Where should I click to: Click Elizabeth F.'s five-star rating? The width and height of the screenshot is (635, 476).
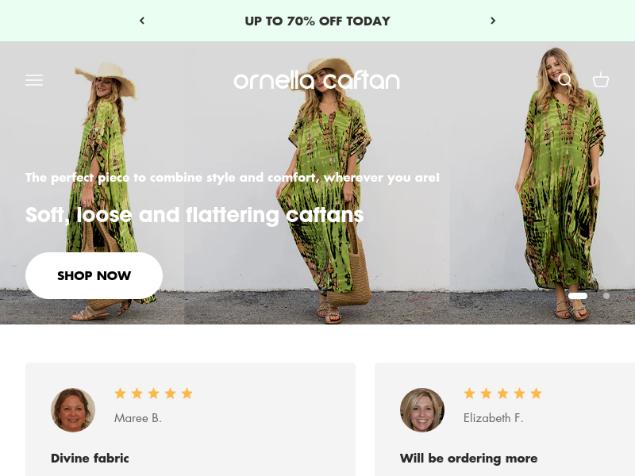[502, 393]
